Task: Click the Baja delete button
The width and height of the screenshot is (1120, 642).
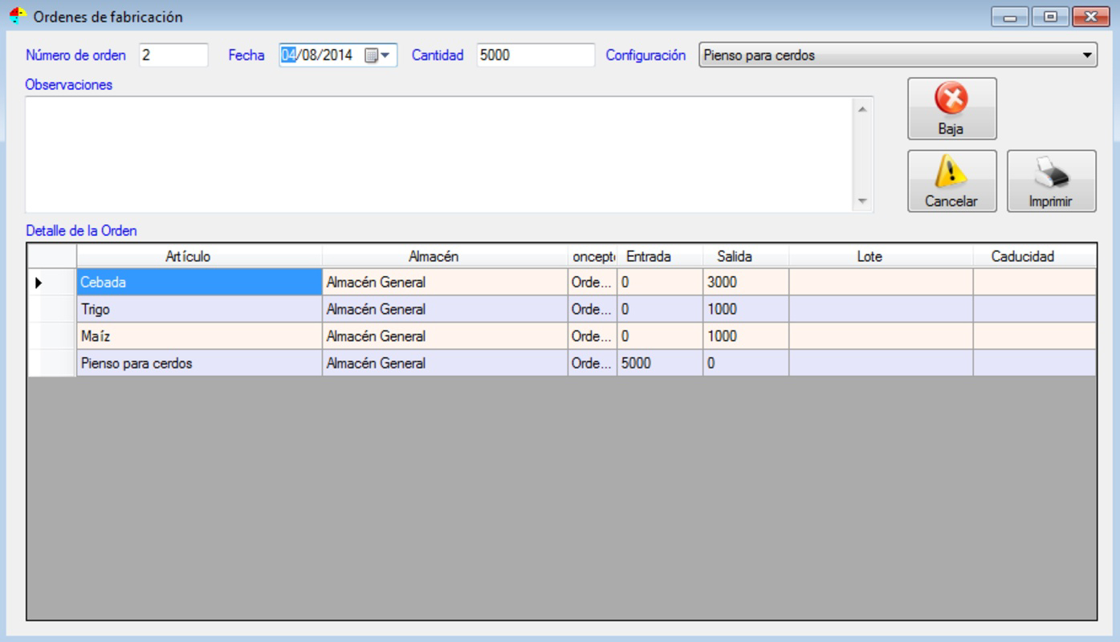Action: tap(952, 108)
